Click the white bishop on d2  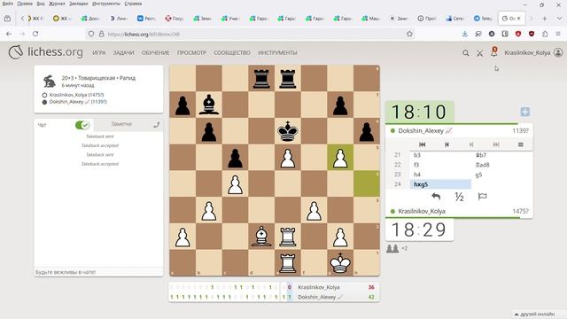point(261,237)
